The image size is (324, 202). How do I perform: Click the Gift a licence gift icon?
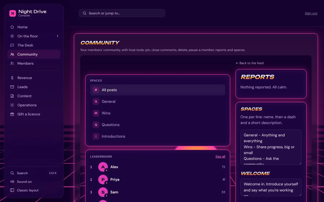pyautogui.click(x=12, y=114)
